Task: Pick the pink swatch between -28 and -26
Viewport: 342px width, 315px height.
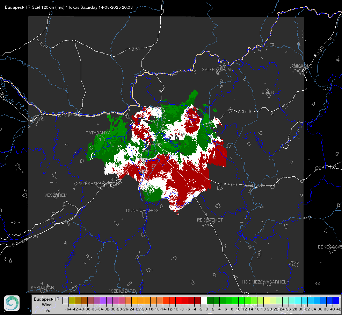Action: tap(122, 300)
